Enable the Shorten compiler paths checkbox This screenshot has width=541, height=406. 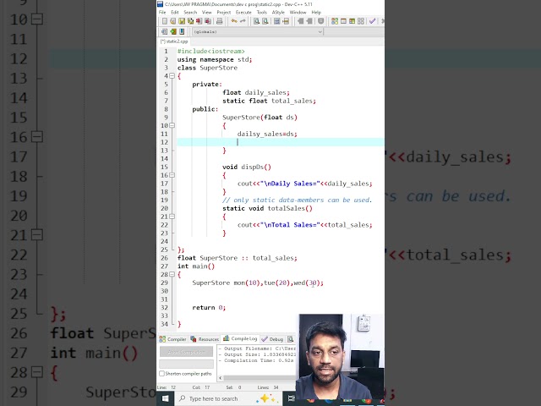161,374
